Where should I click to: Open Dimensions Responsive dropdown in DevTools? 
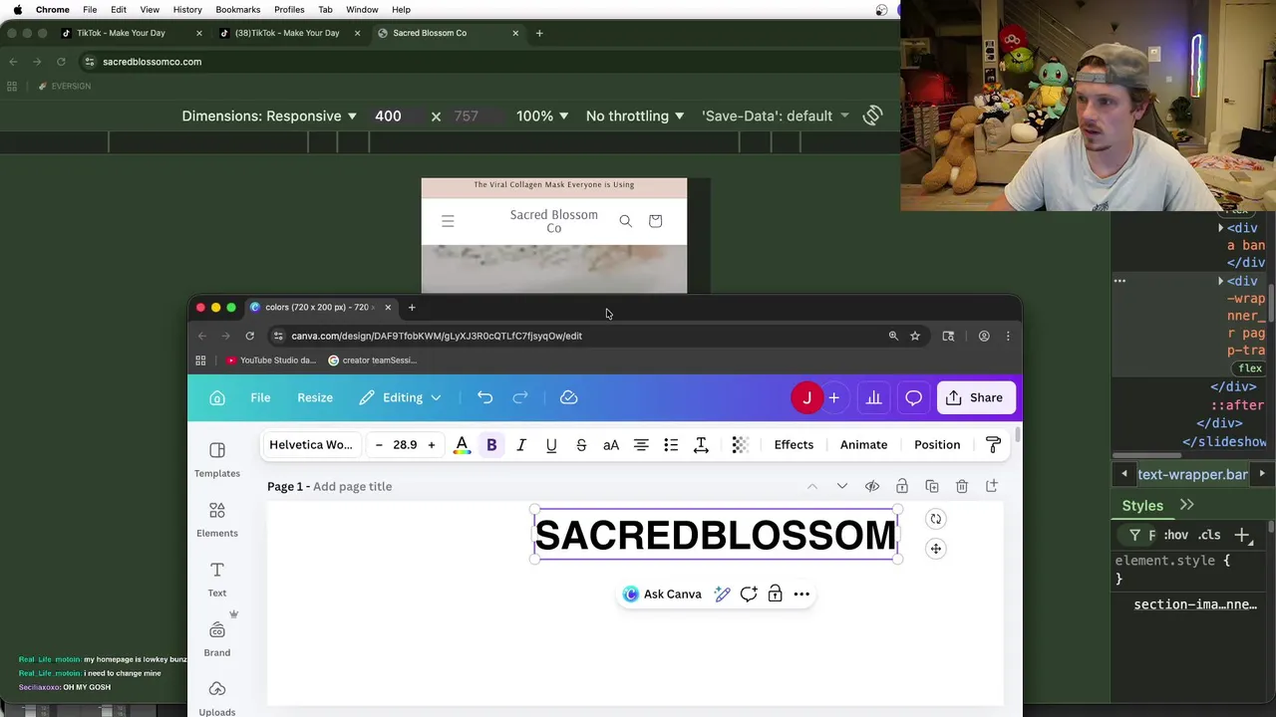269,117
